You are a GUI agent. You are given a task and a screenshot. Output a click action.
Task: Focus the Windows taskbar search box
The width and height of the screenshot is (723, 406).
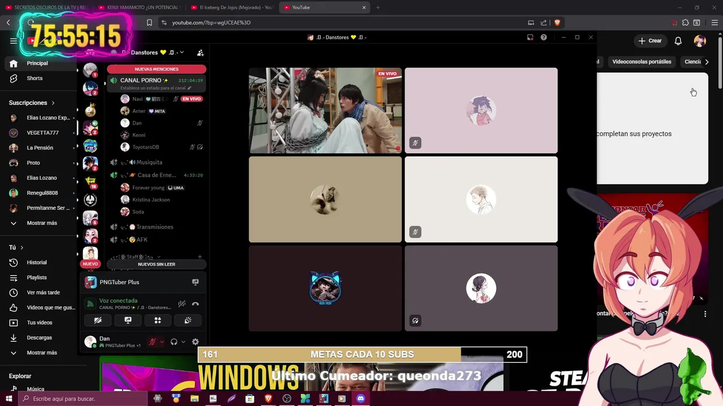[82, 399]
